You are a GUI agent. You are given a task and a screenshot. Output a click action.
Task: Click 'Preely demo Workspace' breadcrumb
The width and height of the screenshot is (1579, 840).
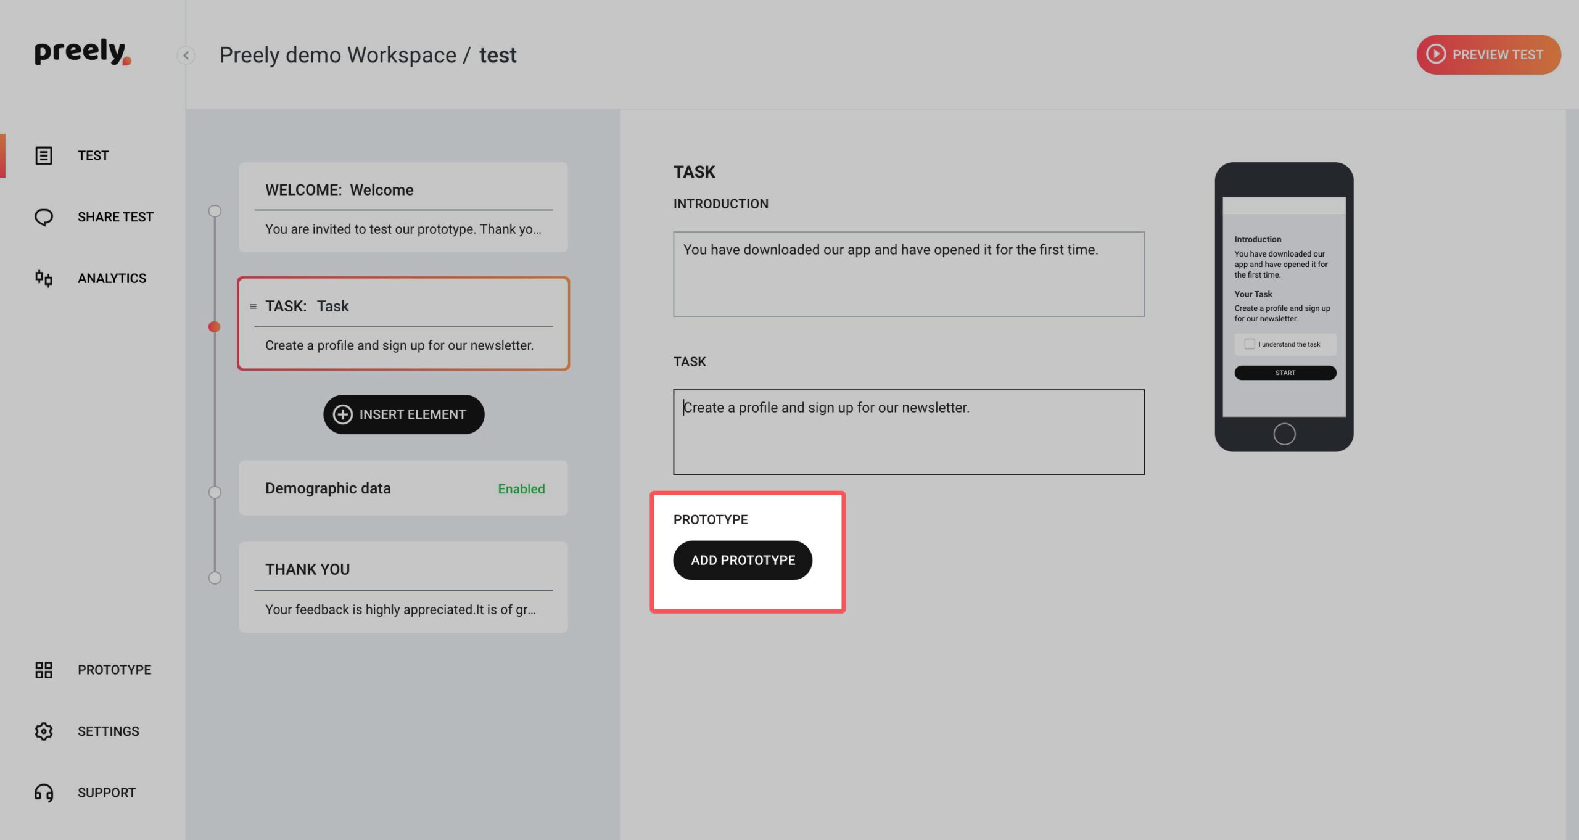[338, 55]
